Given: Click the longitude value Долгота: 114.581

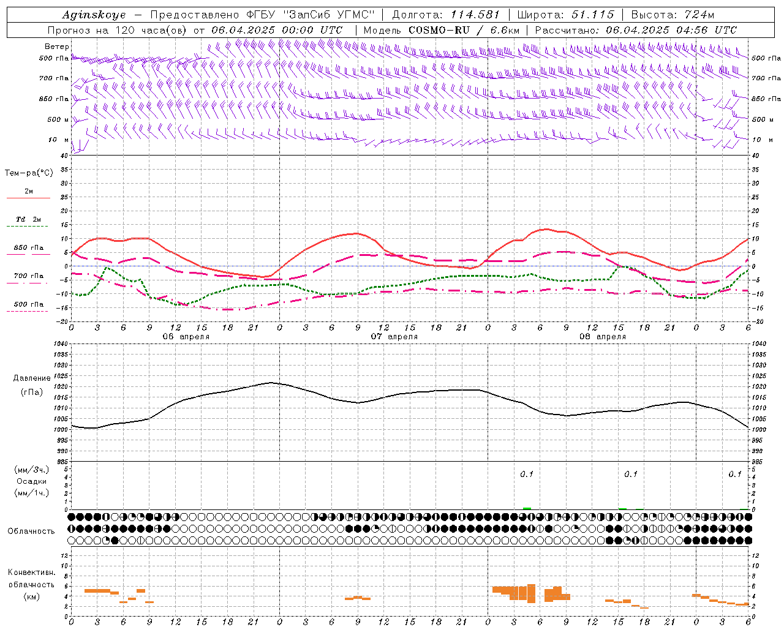Looking at the screenshot, I should 446,15.
